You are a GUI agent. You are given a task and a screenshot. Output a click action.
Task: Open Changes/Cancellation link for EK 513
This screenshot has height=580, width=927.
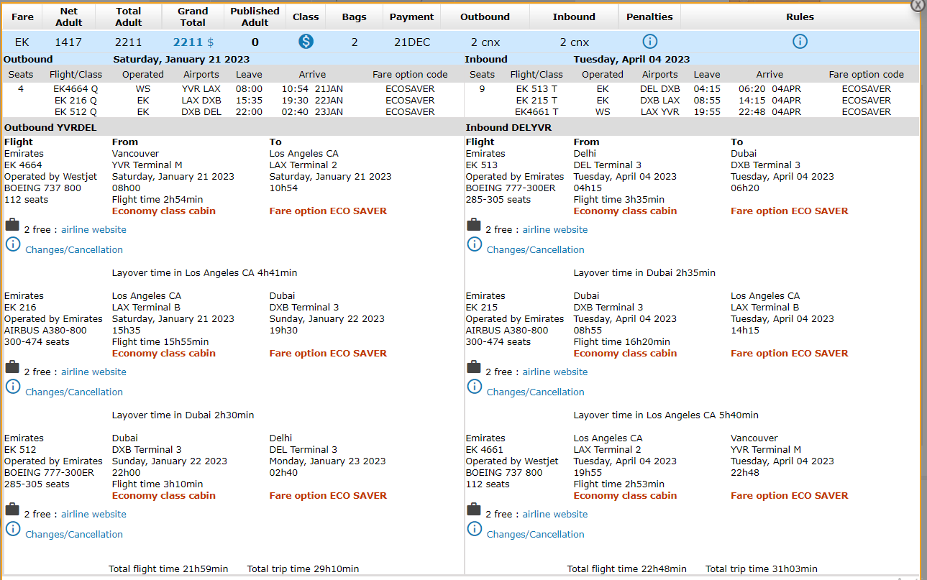point(536,250)
